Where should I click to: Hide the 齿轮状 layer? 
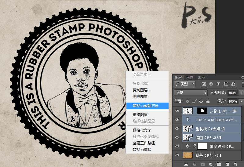pos(177,129)
